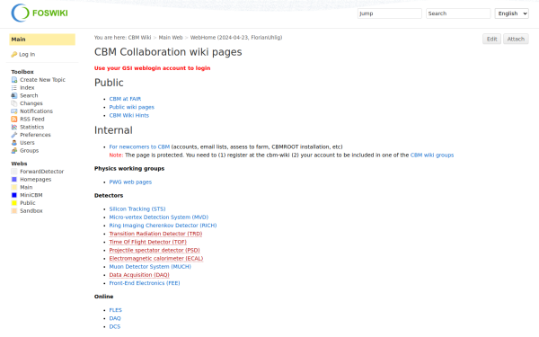Viewport: 539px width, 337px height.
Task: Click the Attach button
Action: click(516, 39)
